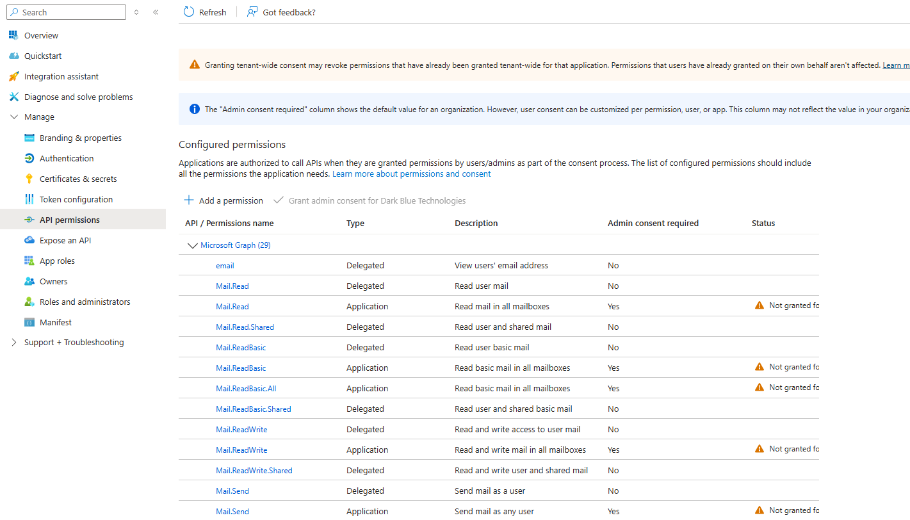Click the Expose an API cloud icon
910x520 pixels.
[x=29, y=240]
